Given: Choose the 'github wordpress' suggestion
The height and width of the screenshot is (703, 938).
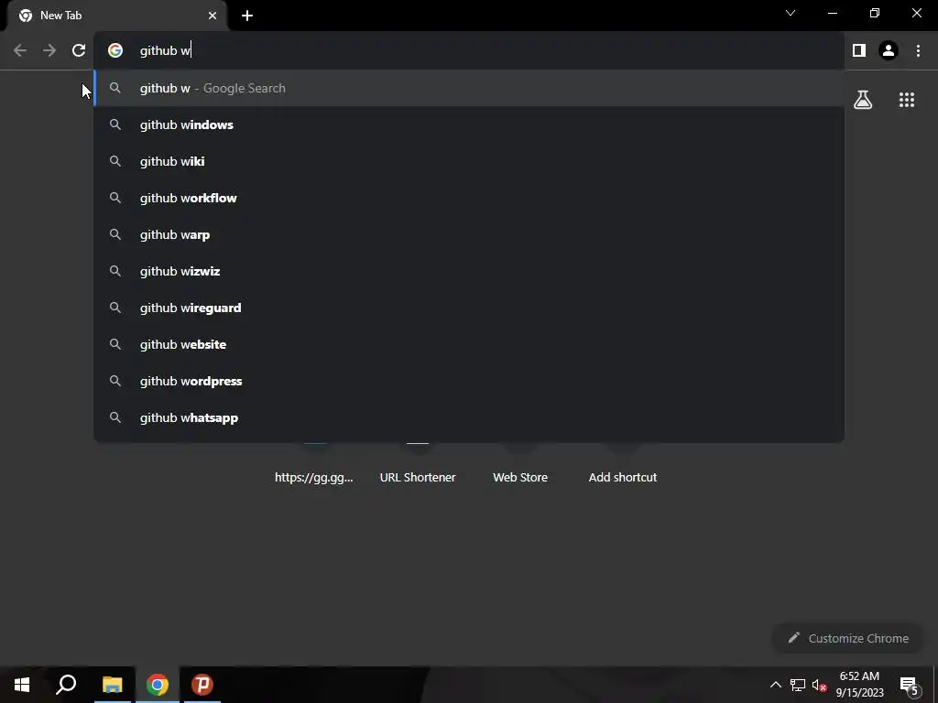Looking at the screenshot, I should pyautogui.click(x=469, y=382).
